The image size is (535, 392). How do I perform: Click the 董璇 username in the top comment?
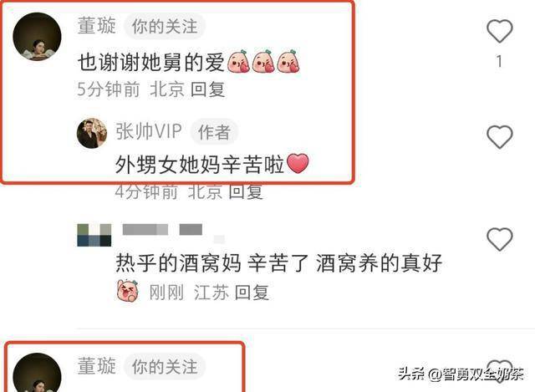[97, 26]
